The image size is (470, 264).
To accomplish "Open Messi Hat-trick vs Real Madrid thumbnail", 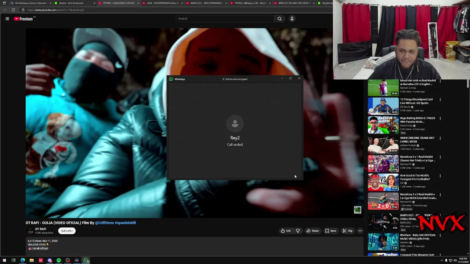I will (x=383, y=88).
